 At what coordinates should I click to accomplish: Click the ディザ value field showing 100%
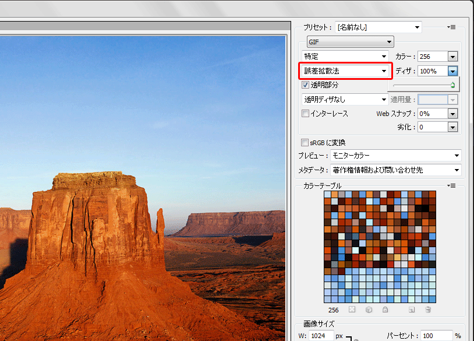click(x=433, y=71)
